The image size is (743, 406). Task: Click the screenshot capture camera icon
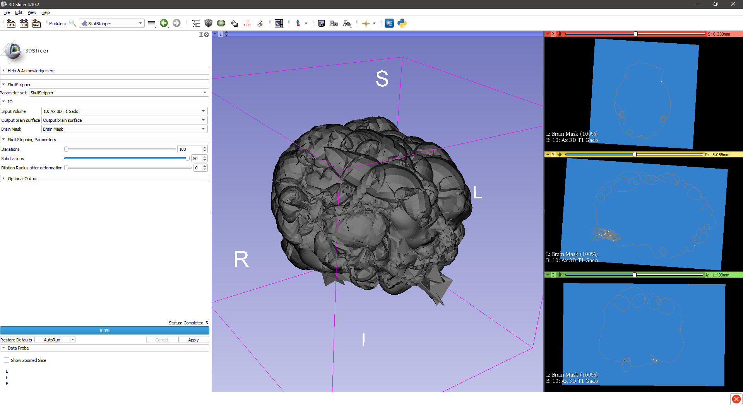click(x=321, y=23)
